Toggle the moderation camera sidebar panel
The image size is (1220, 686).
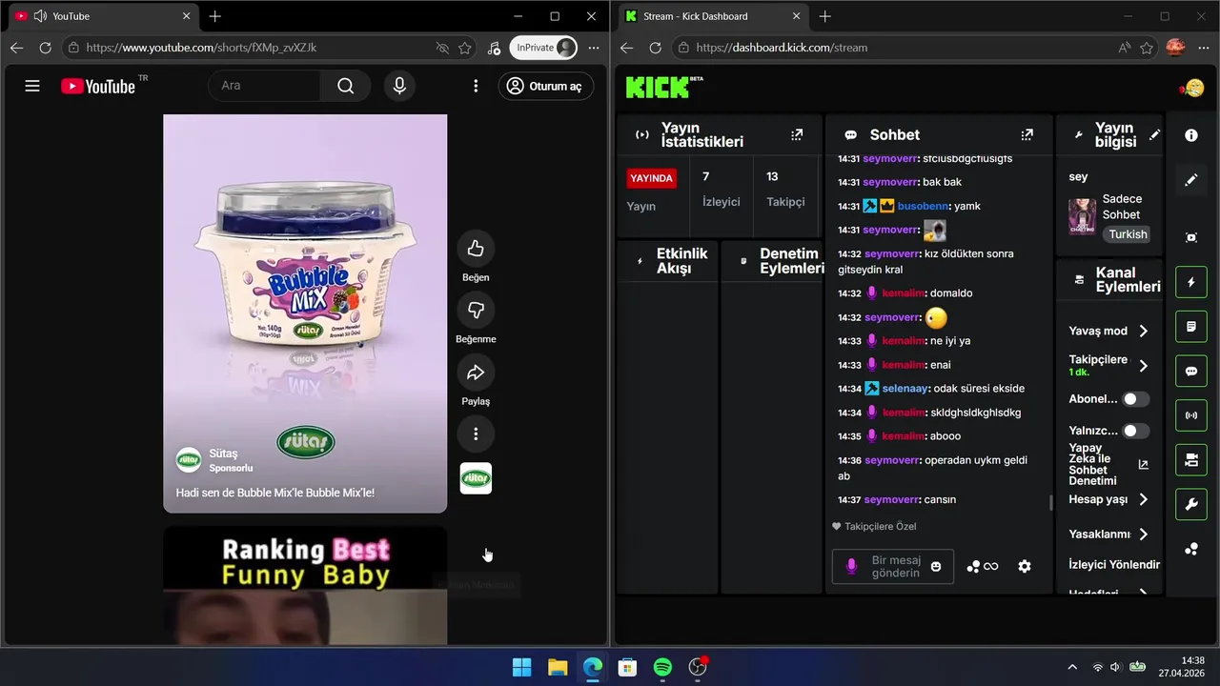coord(1191,460)
